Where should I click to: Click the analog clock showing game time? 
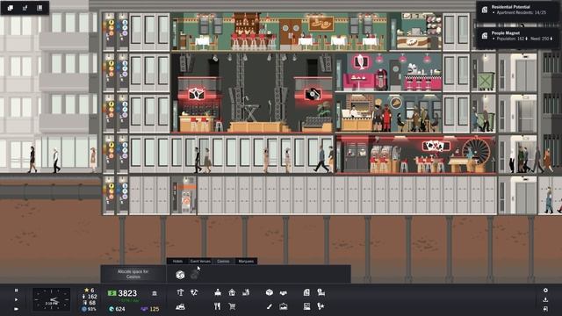pos(51,299)
